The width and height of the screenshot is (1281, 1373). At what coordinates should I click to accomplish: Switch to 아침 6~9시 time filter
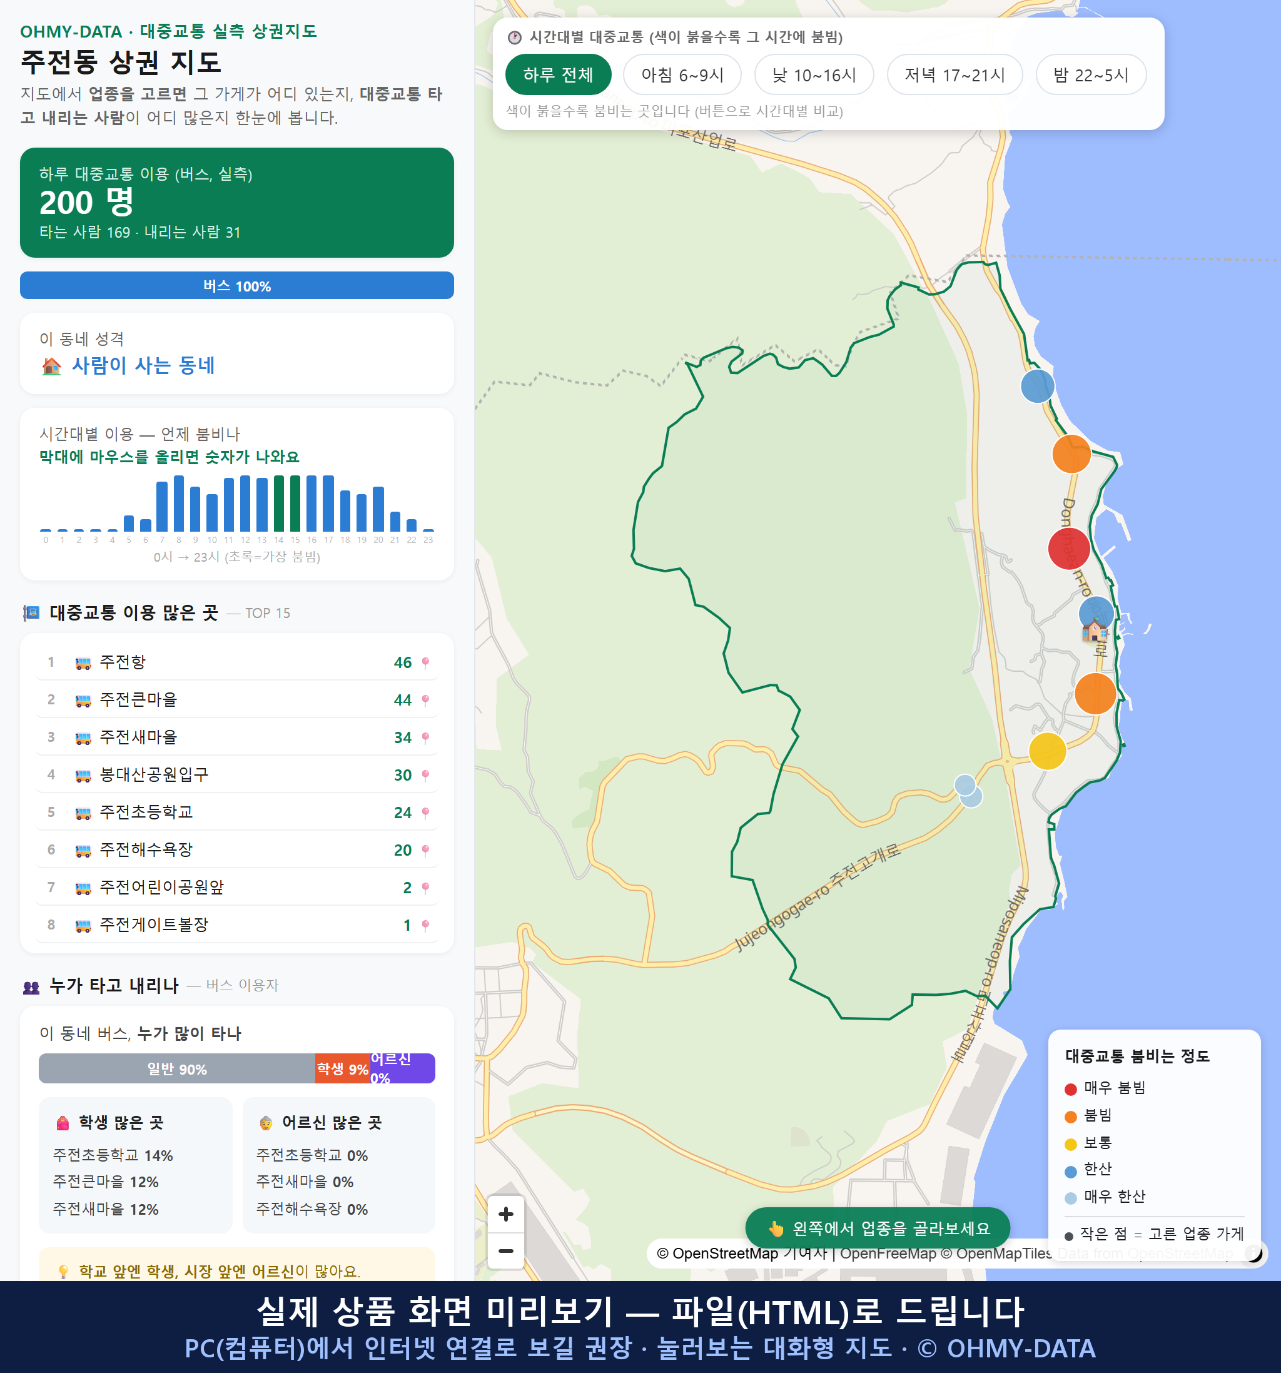pos(682,74)
